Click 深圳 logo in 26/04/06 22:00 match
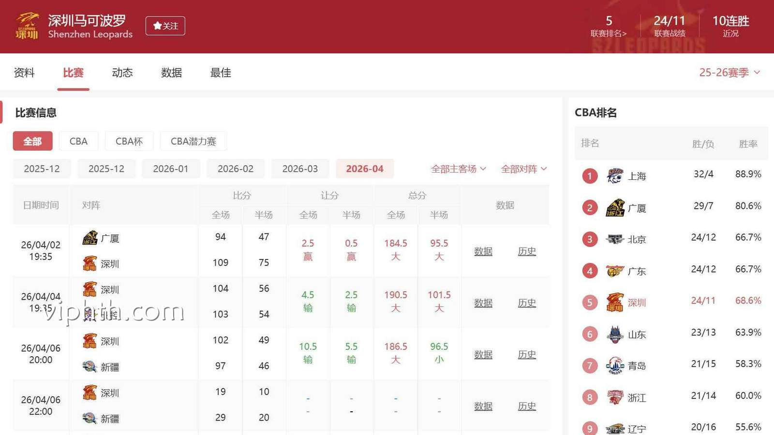The image size is (774, 435). click(90, 392)
